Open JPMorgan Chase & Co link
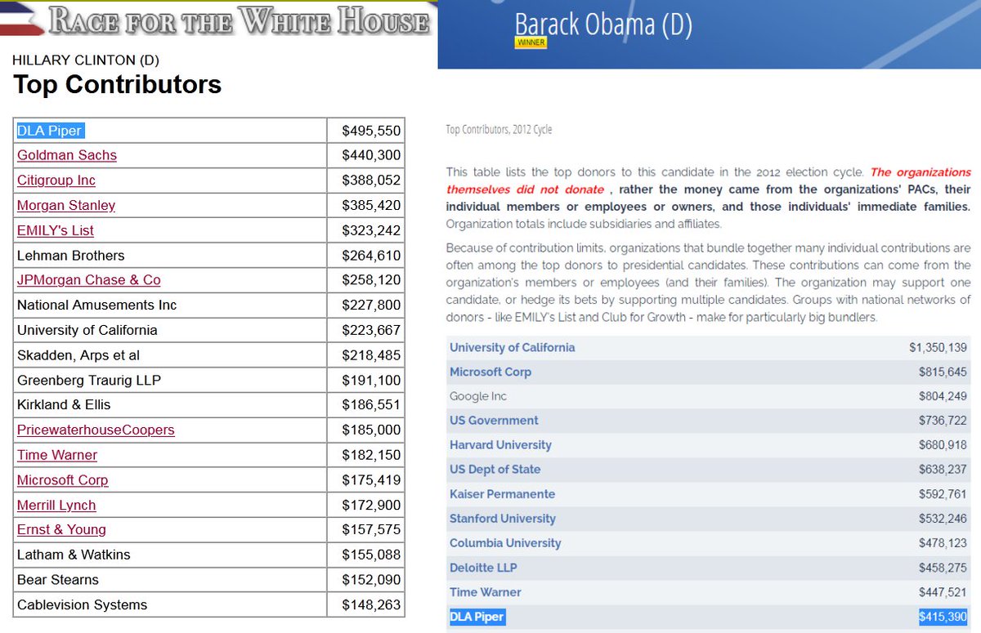Viewport: 981px width, 633px height. coord(88,280)
